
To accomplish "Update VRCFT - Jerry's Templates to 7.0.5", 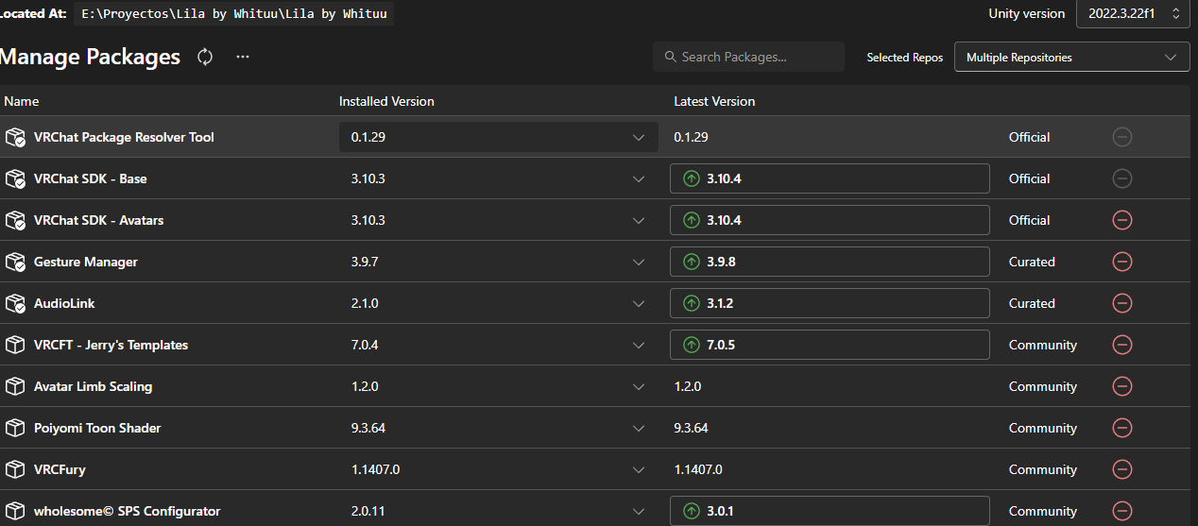I will coord(830,345).
